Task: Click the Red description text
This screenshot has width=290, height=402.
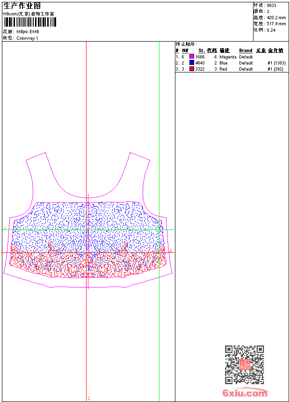Action: pyautogui.click(x=223, y=69)
